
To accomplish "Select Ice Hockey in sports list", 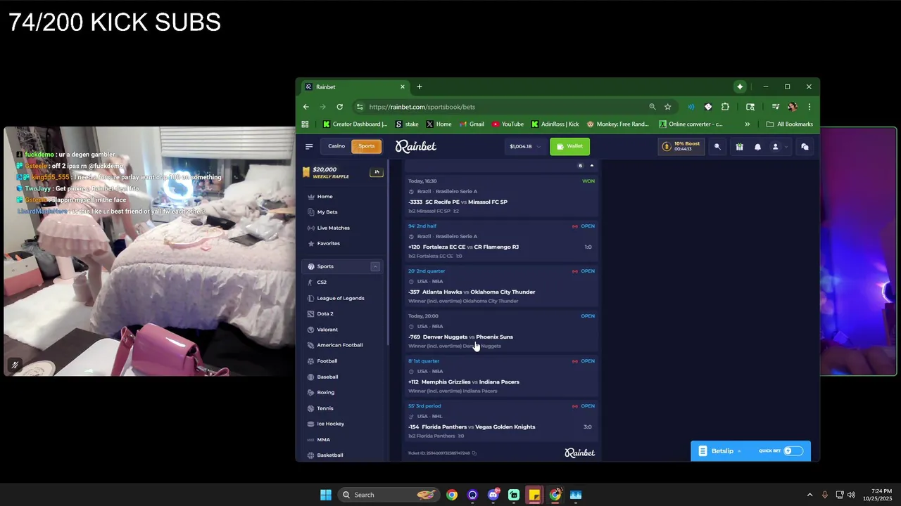I will point(330,424).
